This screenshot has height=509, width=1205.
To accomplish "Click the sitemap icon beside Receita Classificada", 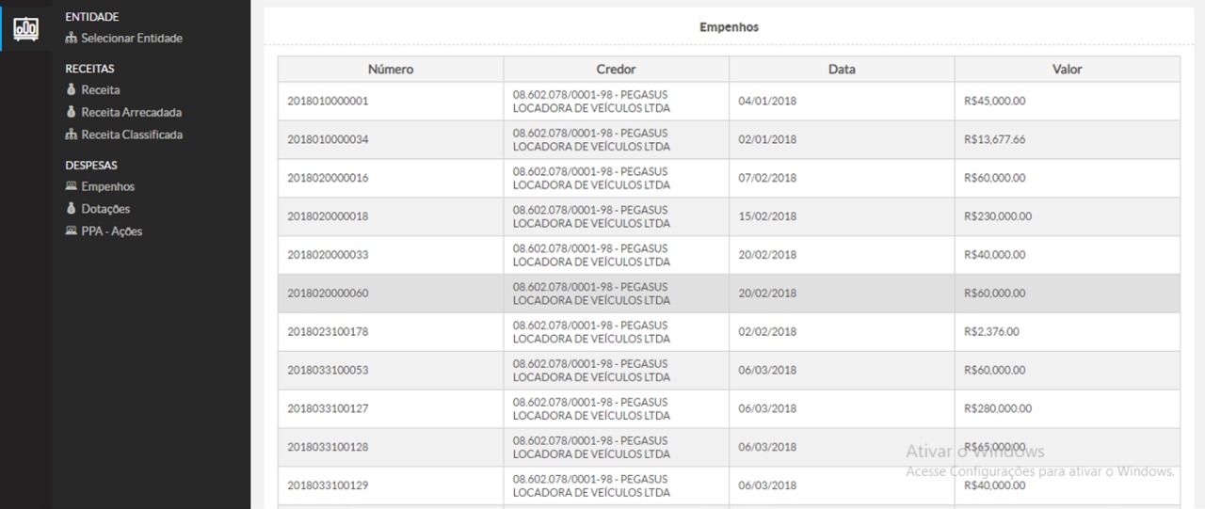I will pos(71,135).
